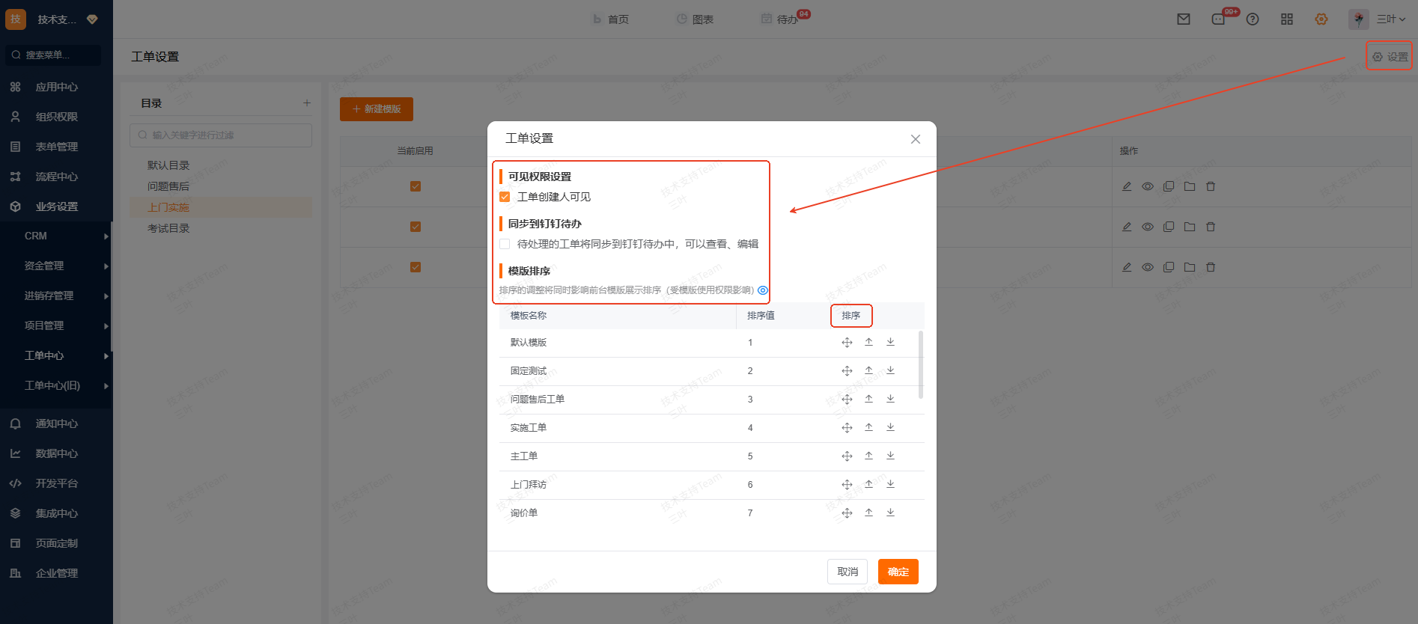Screen dimensions: 1418x624
Task: Enable the 同步到钉钉待办 checkbox
Action: (x=505, y=244)
